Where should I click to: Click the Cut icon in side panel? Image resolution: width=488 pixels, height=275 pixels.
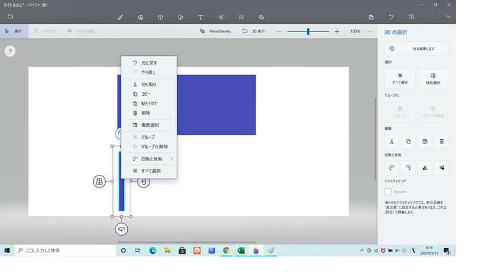click(x=392, y=142)
